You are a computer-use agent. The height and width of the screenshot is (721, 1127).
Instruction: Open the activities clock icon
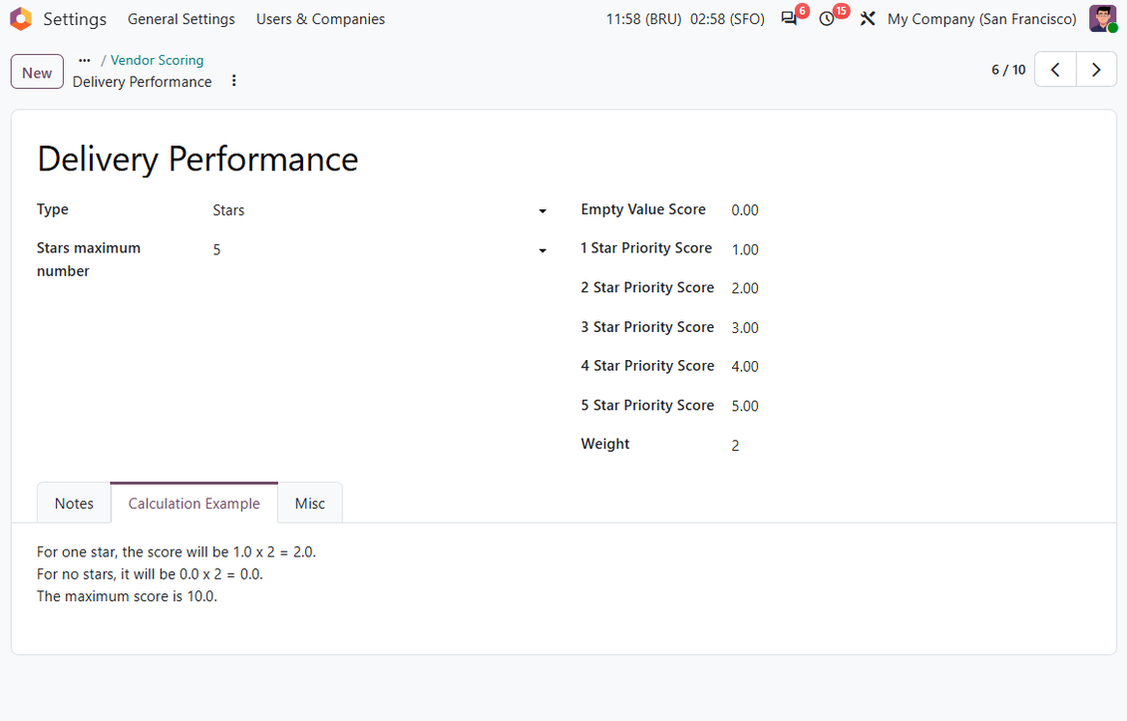pyautogui.click(x=827, y=19)
